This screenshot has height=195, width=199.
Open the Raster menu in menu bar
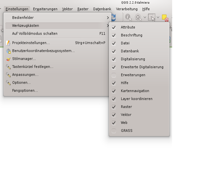tap(83, 9)
